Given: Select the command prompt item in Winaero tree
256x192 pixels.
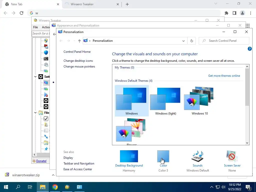Looking at the screenshot, I should (46, 58).
